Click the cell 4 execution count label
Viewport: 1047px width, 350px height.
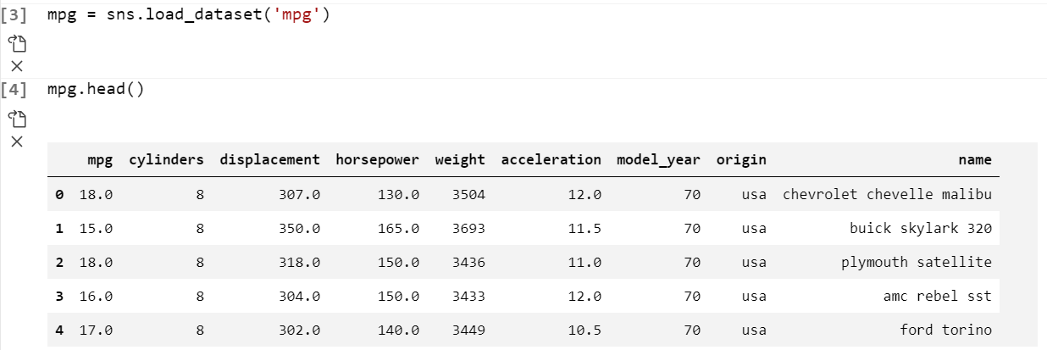tap(14, 89)
